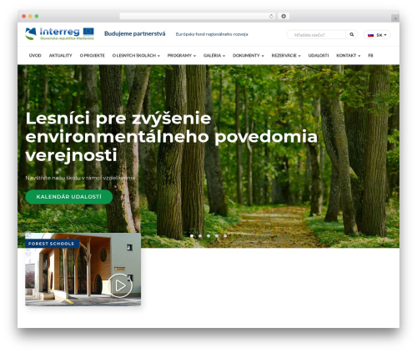The image size is (417, 353).
Task: Open the Udalosti menu item
Action: [x=319, y=56]
